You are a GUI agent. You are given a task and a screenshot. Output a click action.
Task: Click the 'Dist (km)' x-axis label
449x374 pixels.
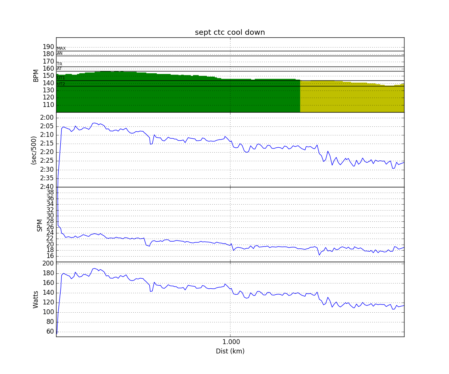click(x=230, y=351)
